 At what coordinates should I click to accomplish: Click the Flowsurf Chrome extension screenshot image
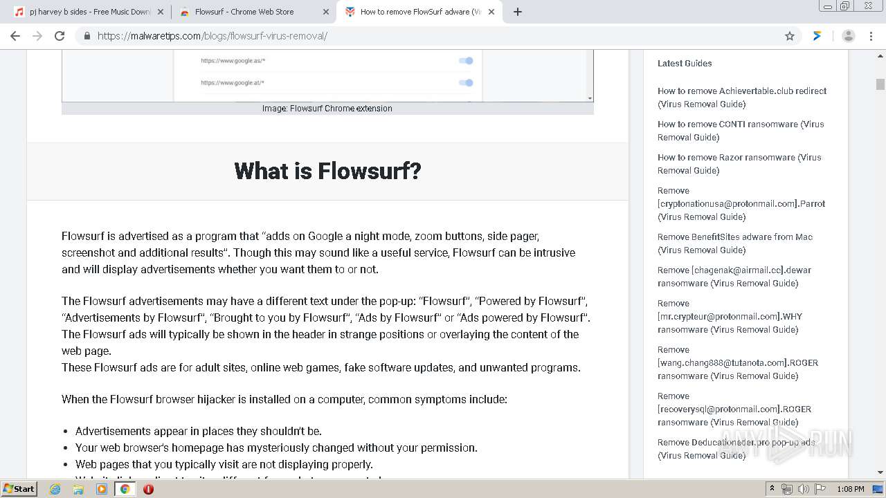[x=327, y=75]
